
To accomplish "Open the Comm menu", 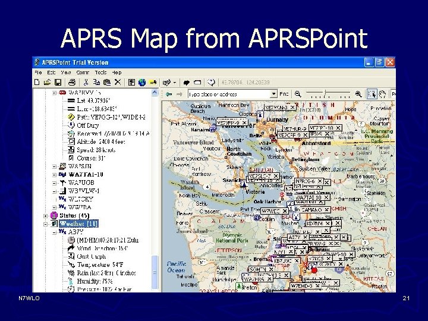I will point(83,73).
